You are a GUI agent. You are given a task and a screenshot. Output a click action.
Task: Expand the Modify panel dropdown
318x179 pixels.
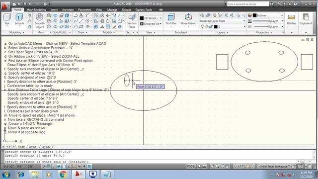tap(109, 32)
